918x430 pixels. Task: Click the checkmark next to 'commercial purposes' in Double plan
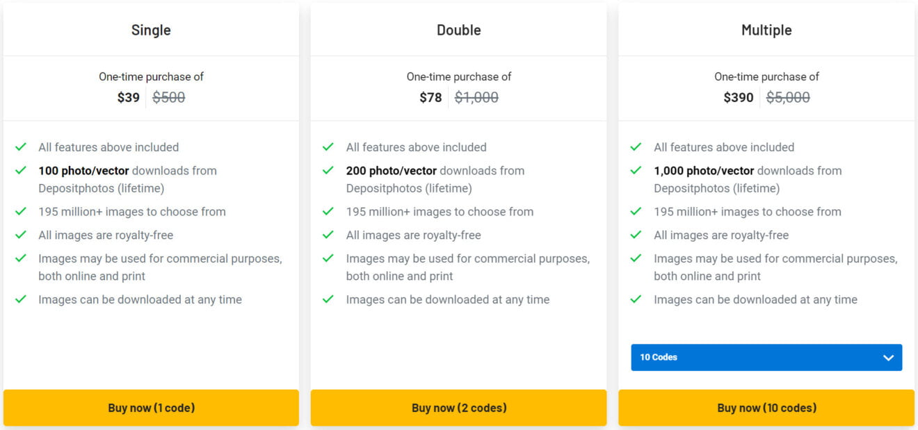(x=328, y=258)
